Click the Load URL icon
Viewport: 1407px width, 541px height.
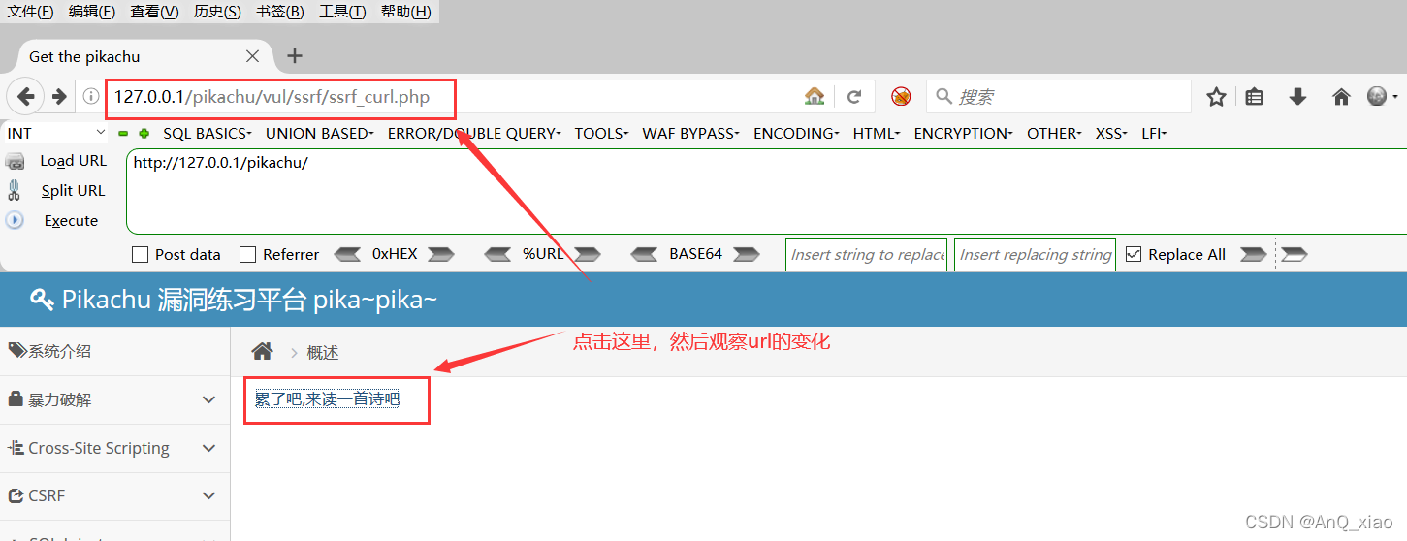(x=15, y=161)
